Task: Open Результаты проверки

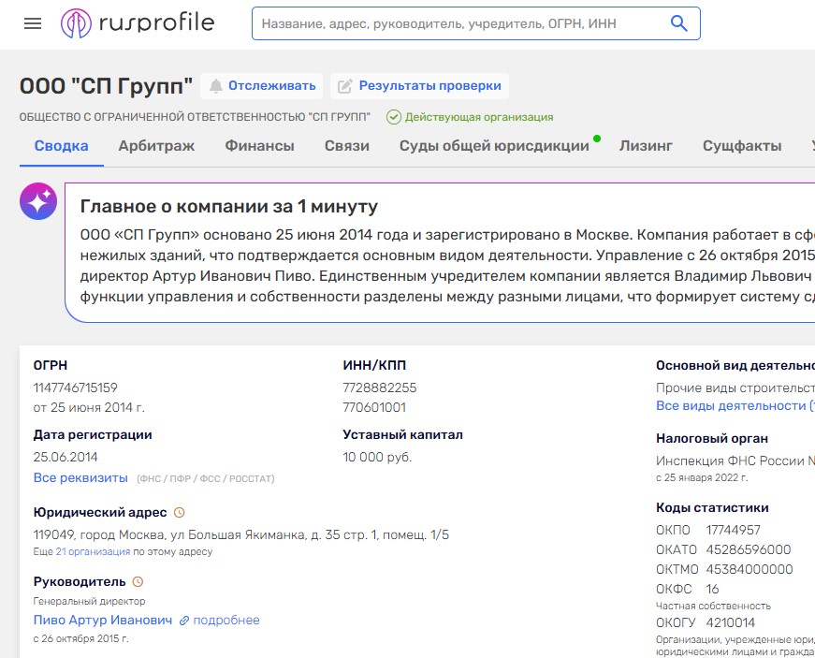Action: [x=419, y=86]
